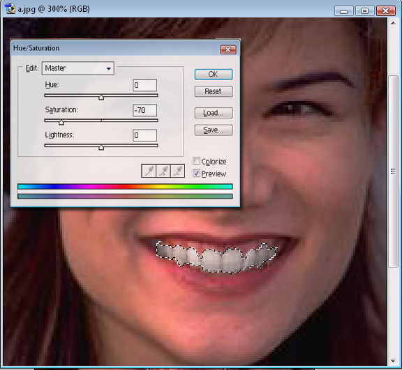402x370 pixels.
Task: Click the Saturation value field
Action: click(x=145, y=110)
